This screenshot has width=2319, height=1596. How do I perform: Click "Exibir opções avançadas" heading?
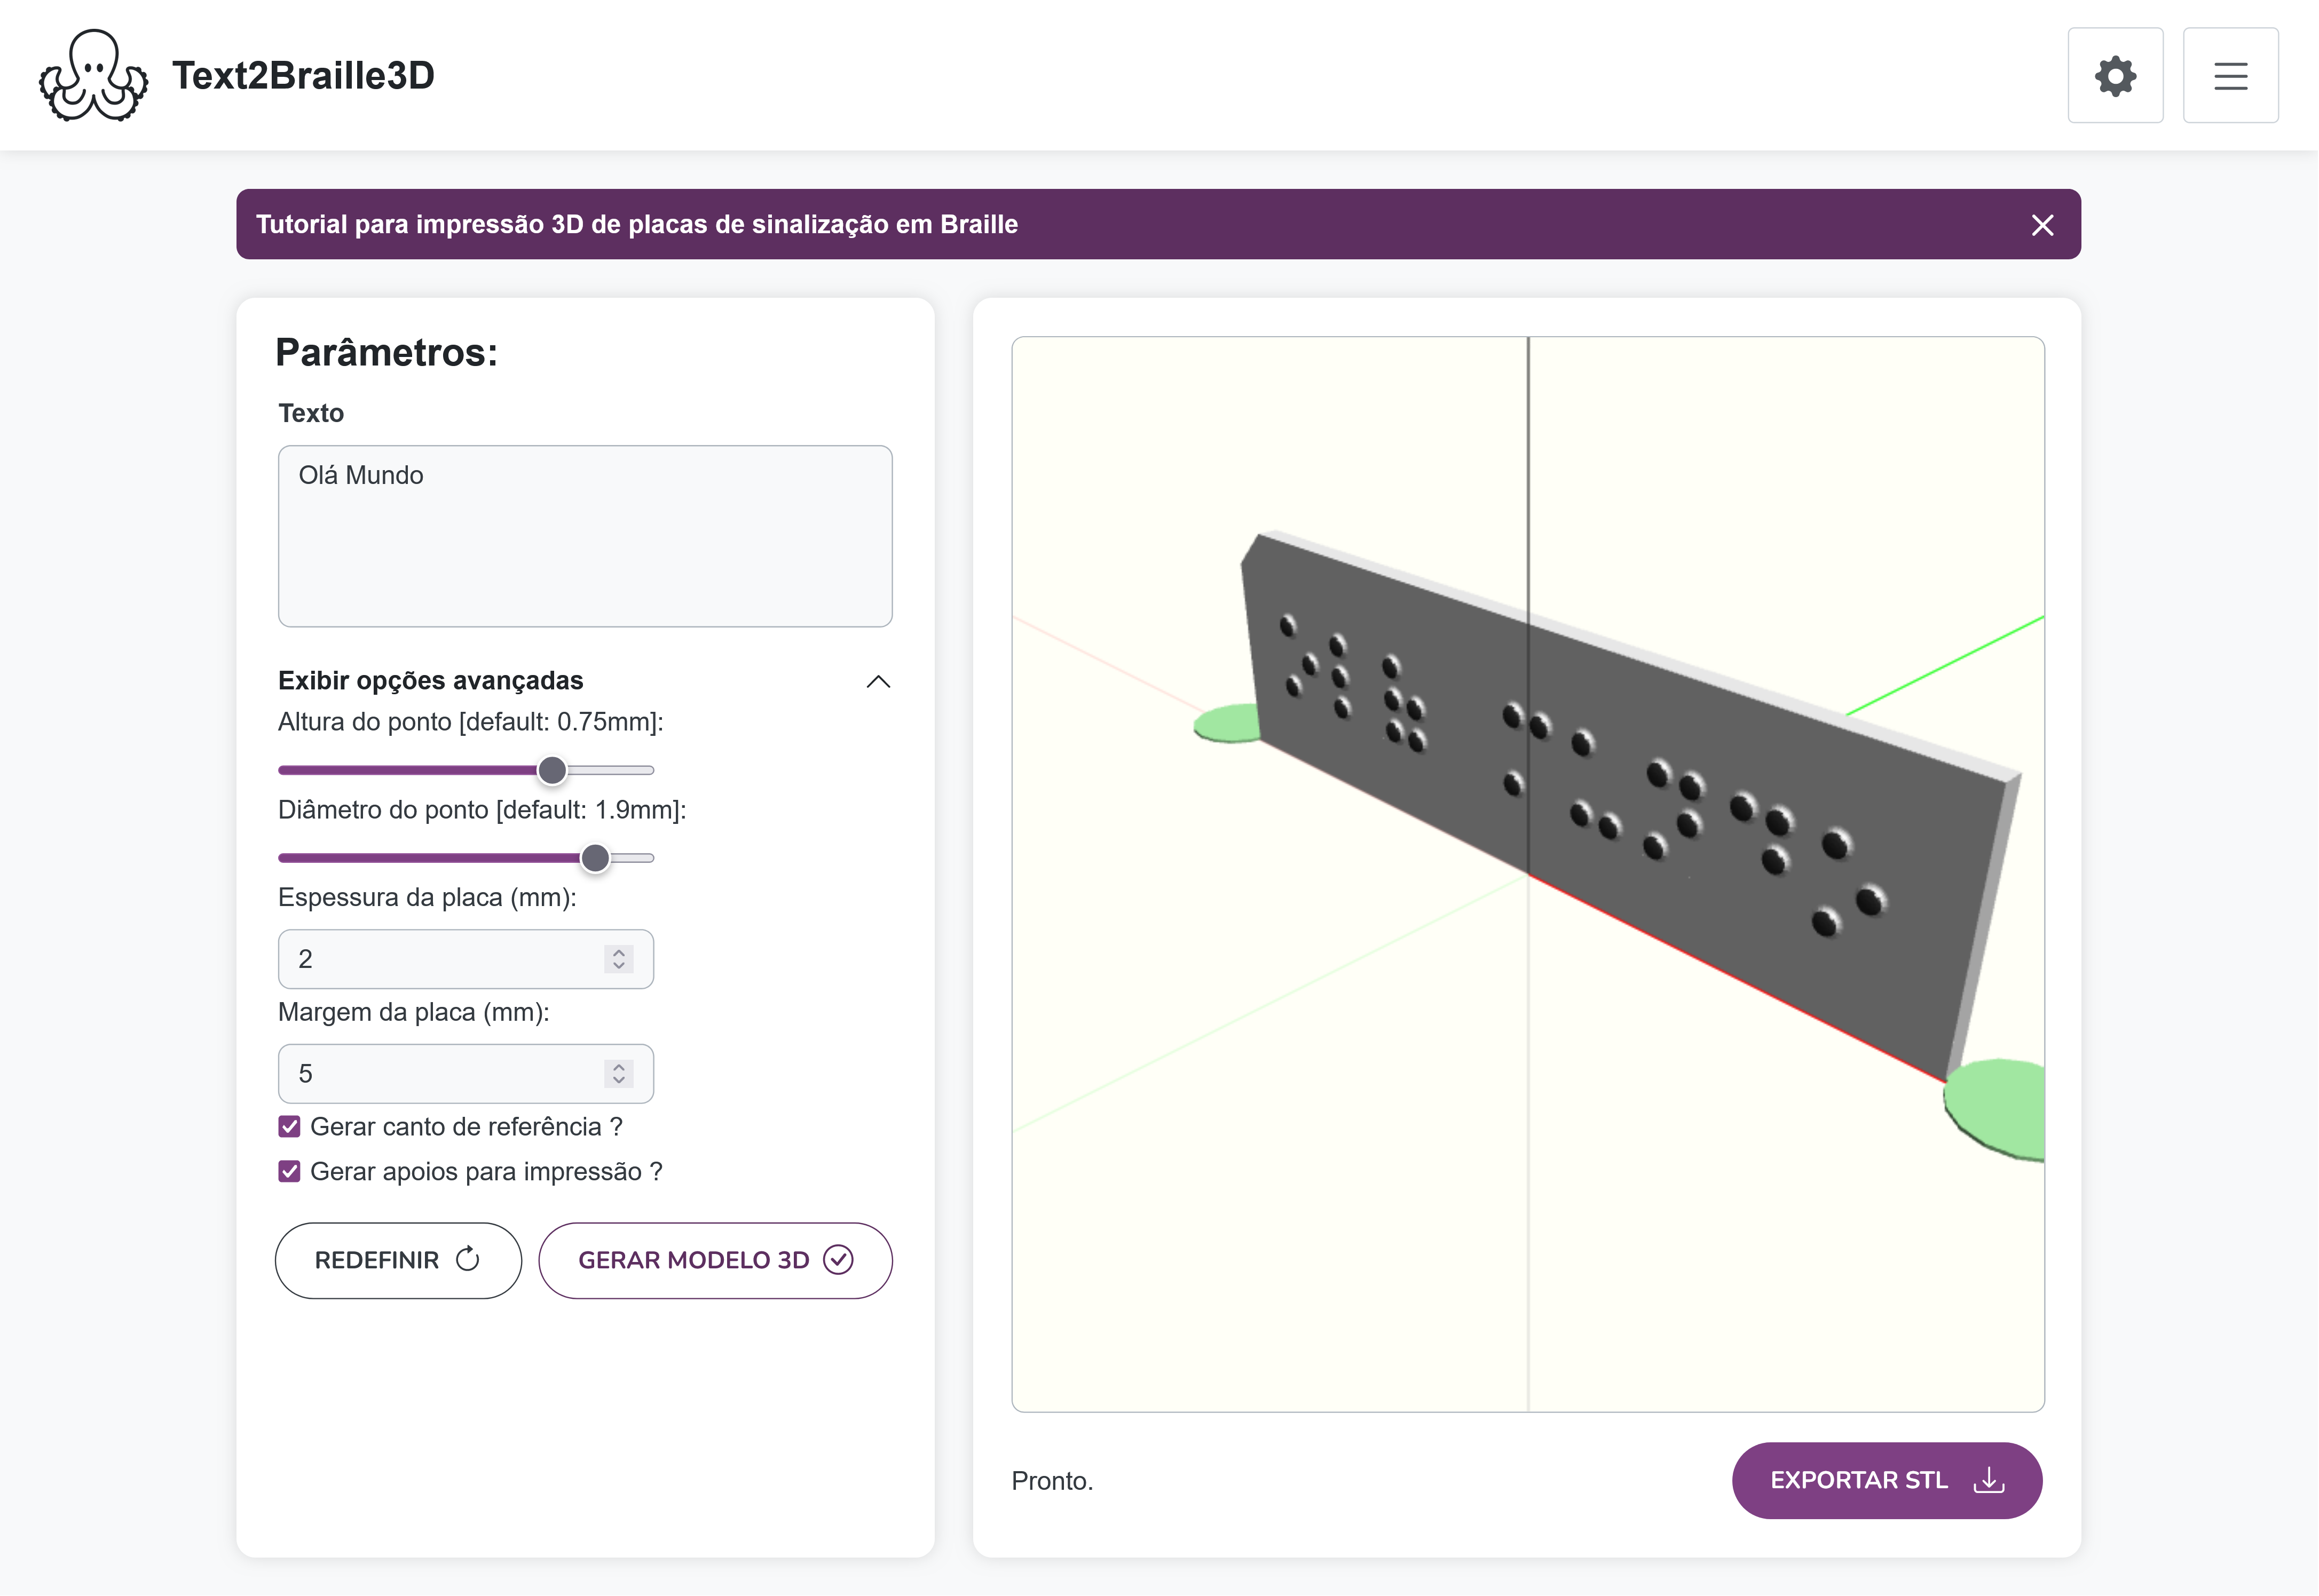click(x=430, y=681)
